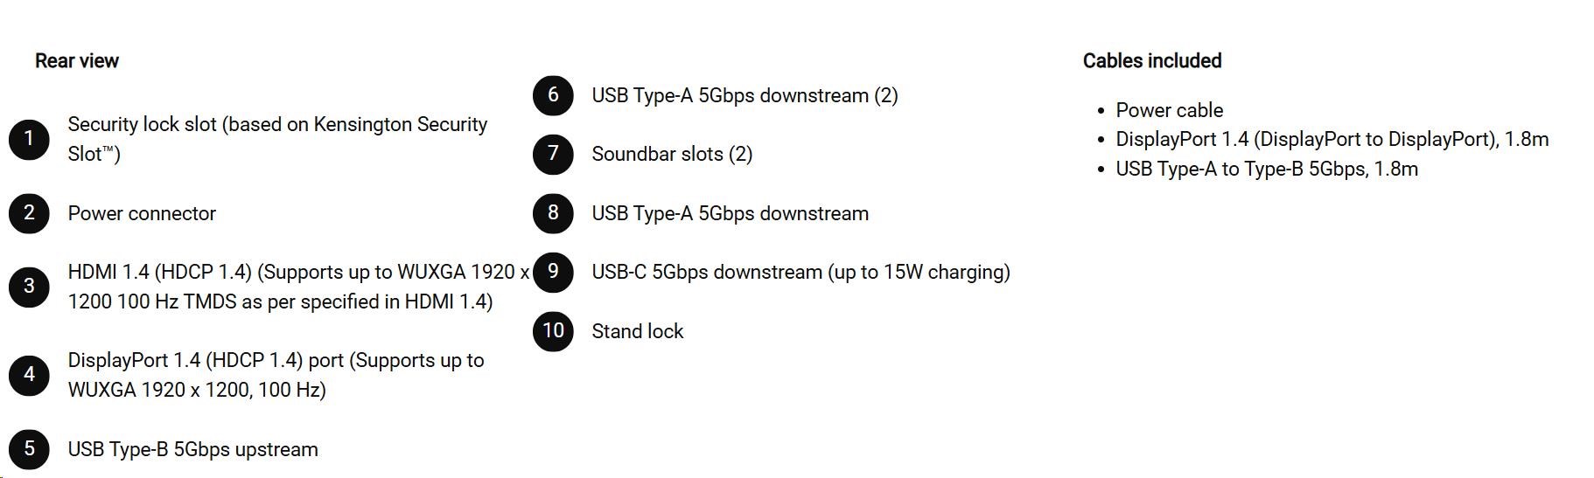Click the number 8 callout badge
1594x478 pixels.
tap(553, 213)
